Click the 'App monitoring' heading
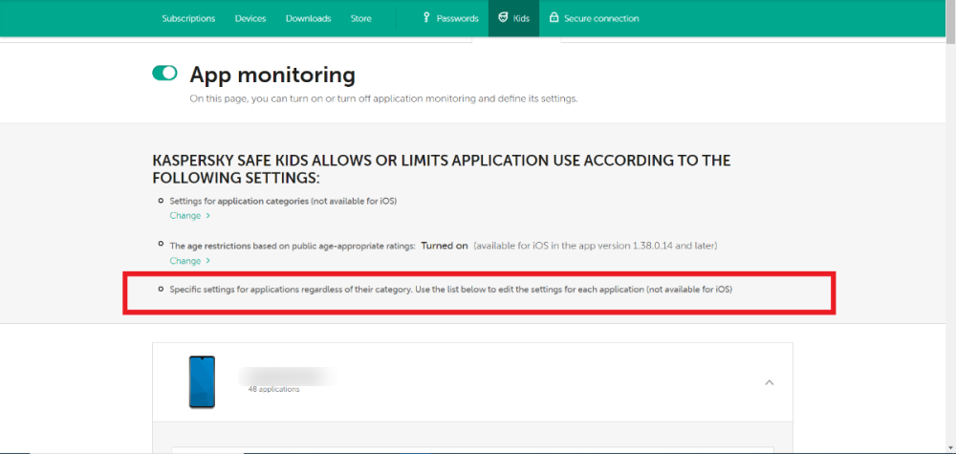Image resolution: width=956 pixels, height=454 pixels. pyautogui.click(x=272, y=75)
